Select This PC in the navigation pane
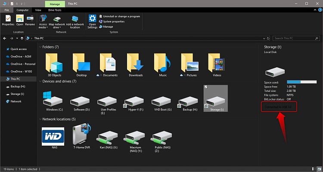 click(x=13, y=79)
